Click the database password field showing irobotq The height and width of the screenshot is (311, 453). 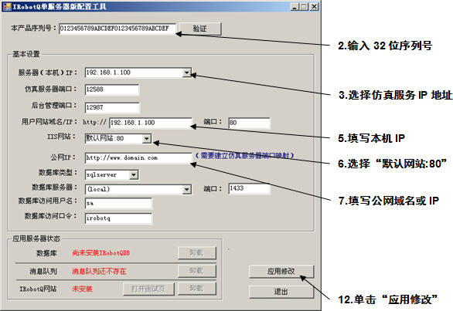pyautogui.click(x=118, y=218)
